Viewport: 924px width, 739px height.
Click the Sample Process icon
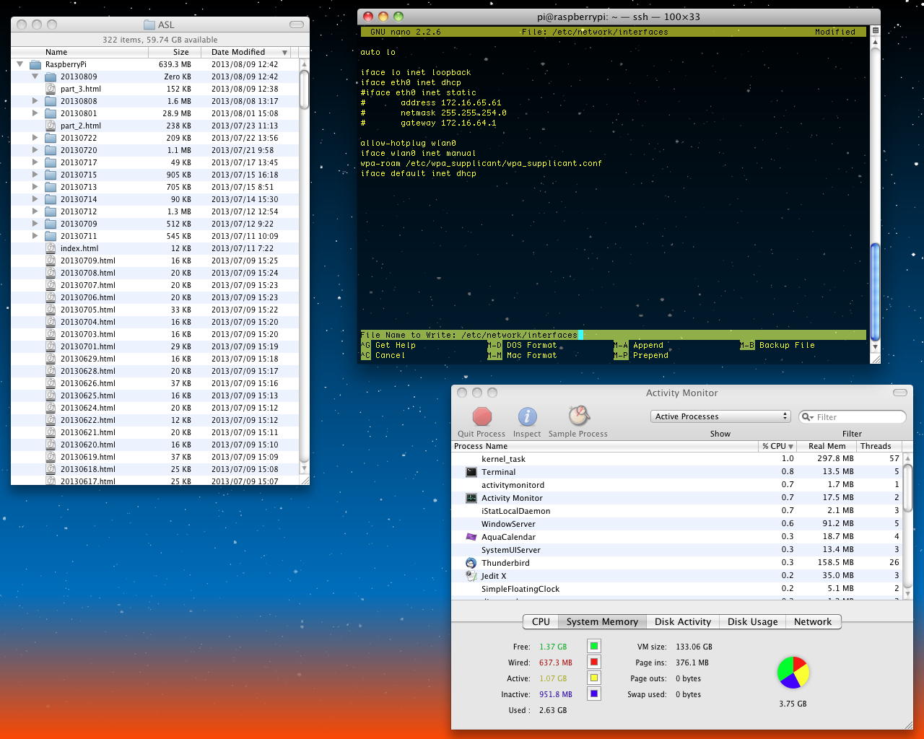point(578,416)
